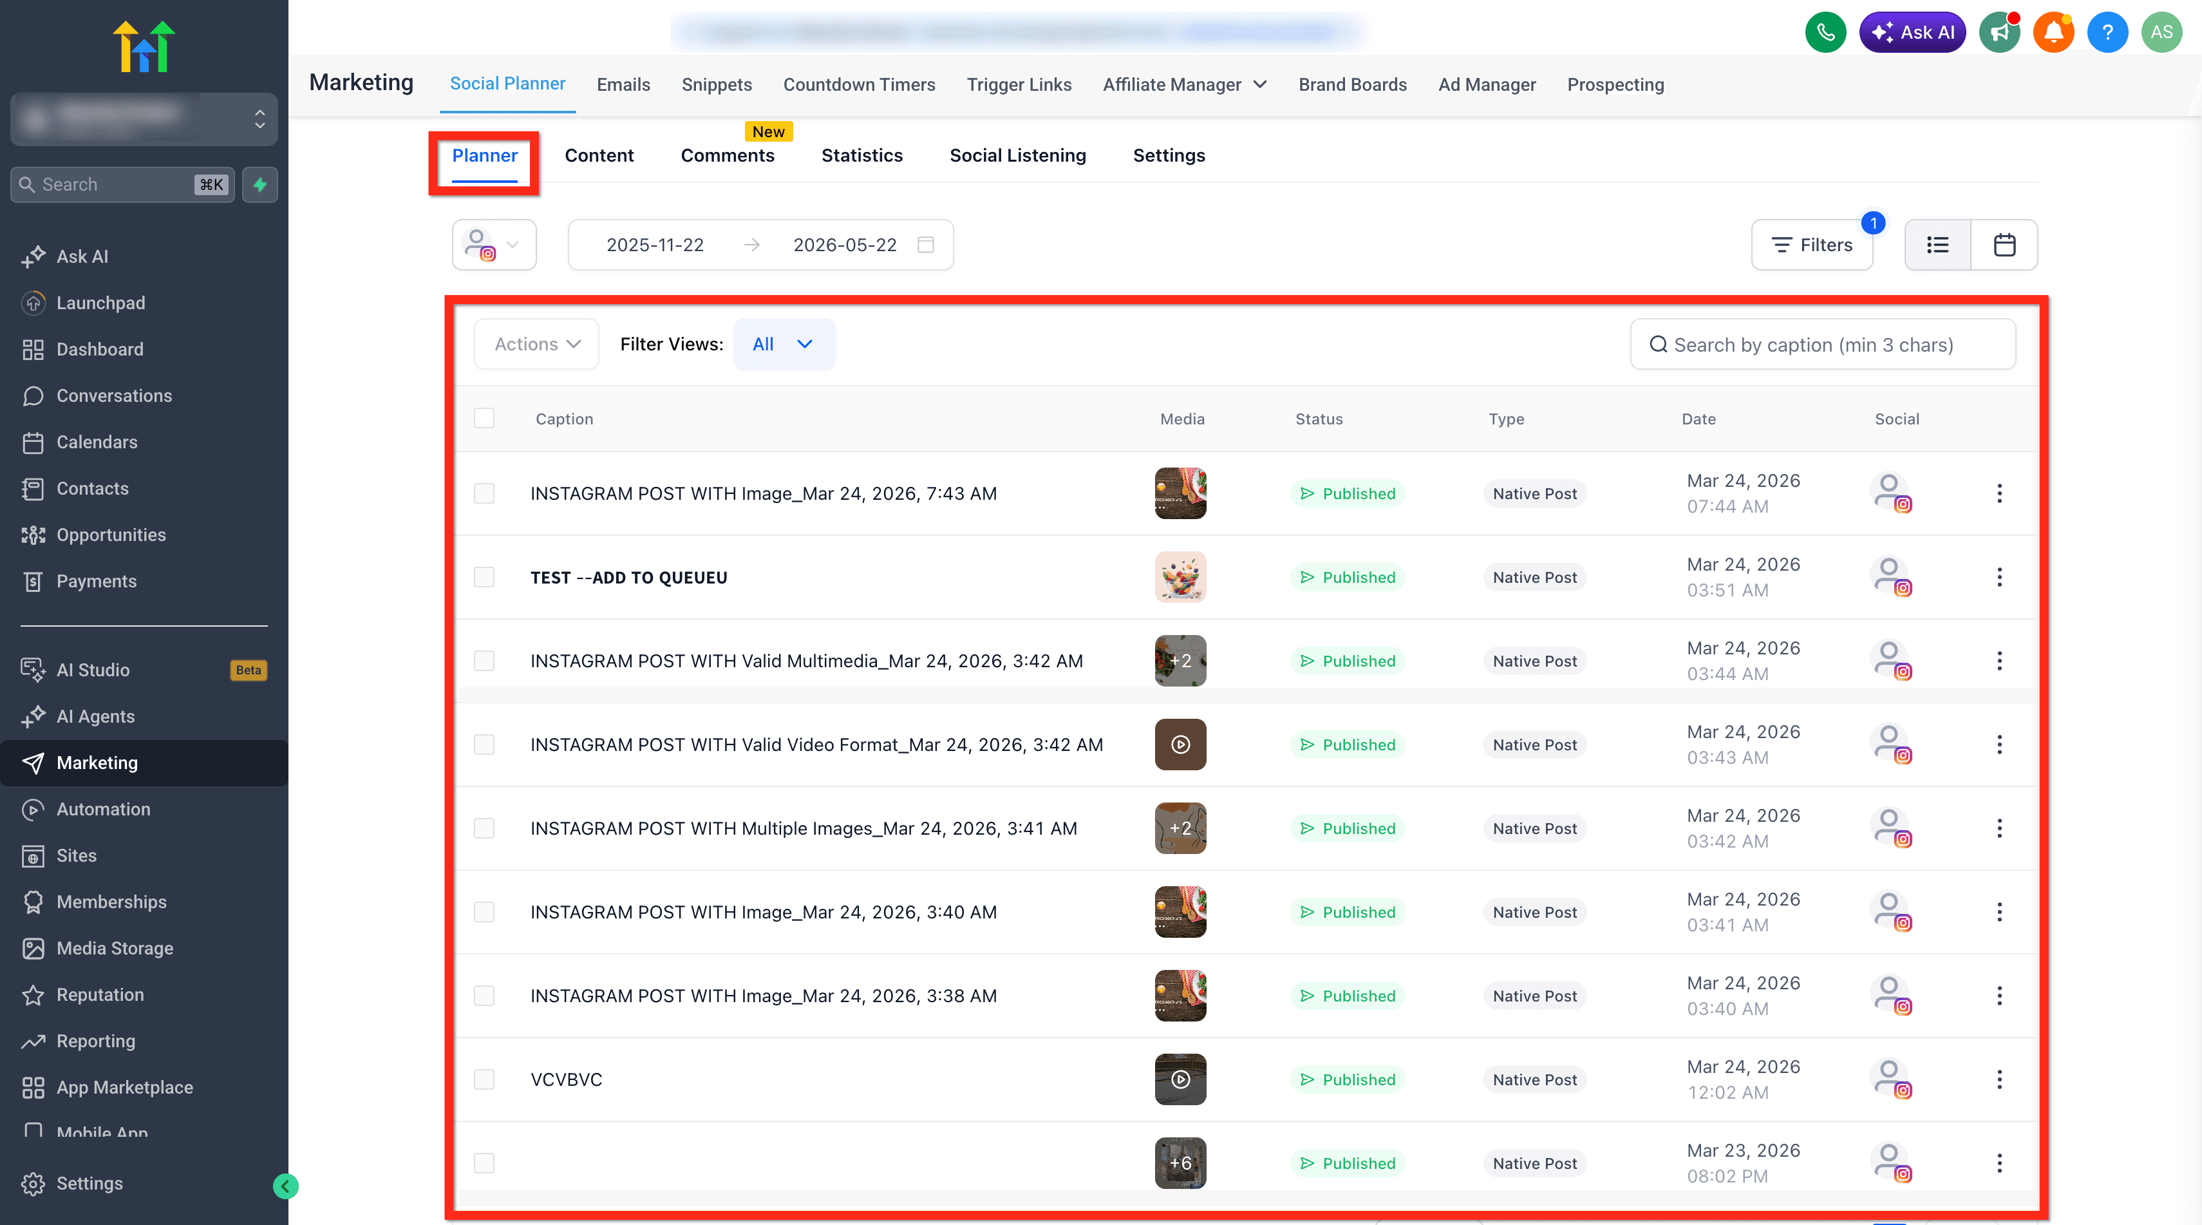Check the 3:40 AM Image post checkbox

pos(484,912)
